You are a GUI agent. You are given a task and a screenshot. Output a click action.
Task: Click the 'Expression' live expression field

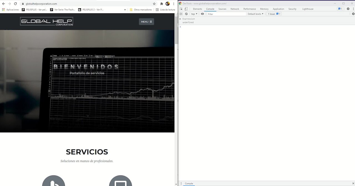click(x=189, y=19)
